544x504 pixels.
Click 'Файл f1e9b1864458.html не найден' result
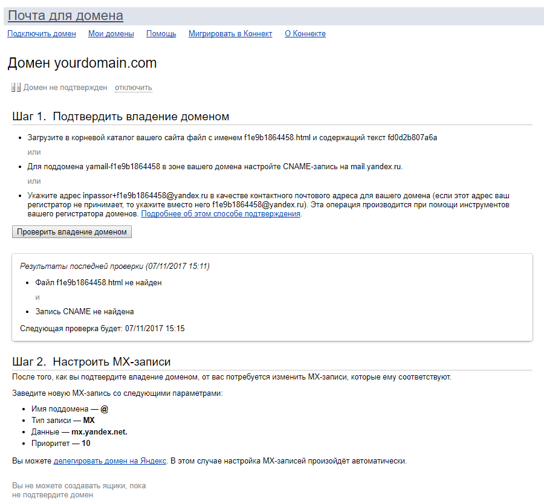[x=99, y=282]
